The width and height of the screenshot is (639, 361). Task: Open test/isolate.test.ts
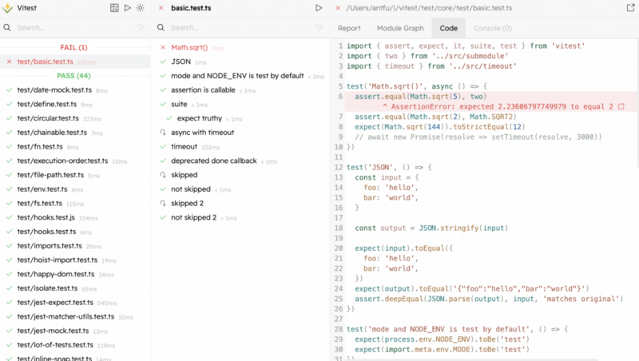(75, 288)
